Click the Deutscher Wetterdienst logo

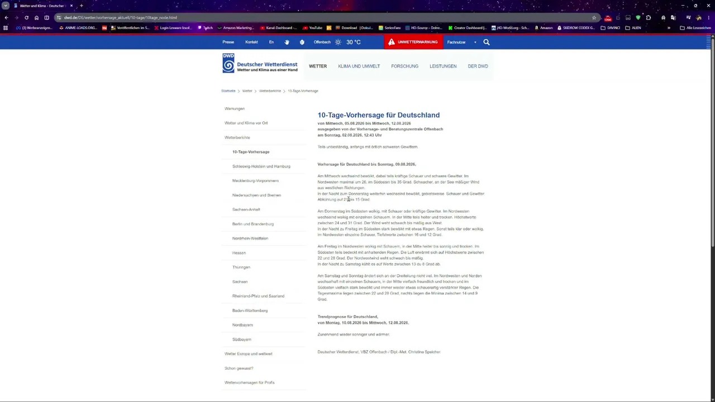[260, 63]
